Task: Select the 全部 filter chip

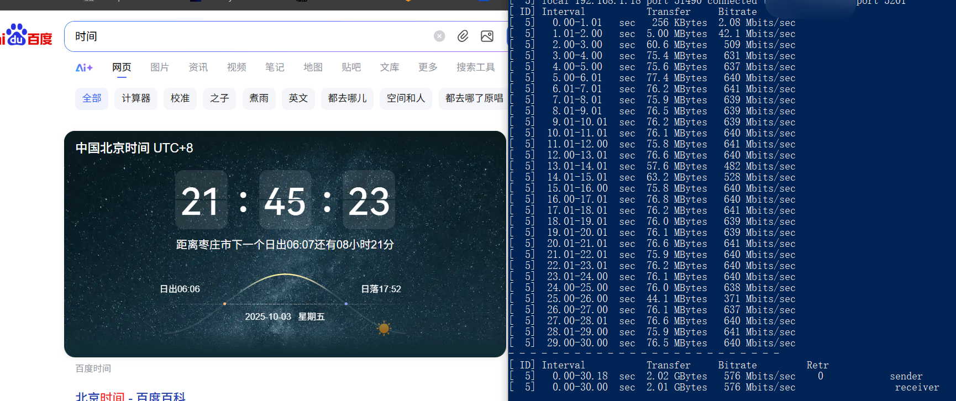Action: tap(92, 98)
